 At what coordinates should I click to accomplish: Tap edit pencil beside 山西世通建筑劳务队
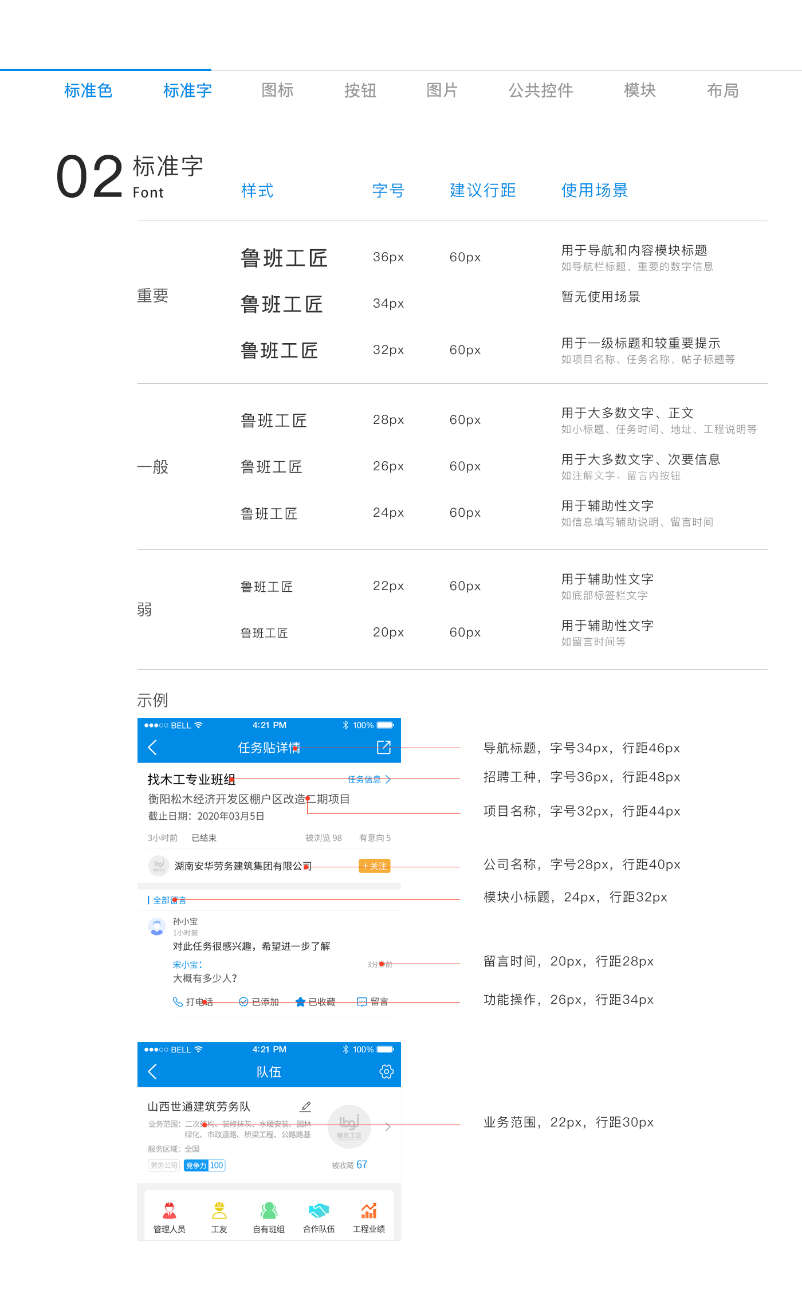point(306,1106)
